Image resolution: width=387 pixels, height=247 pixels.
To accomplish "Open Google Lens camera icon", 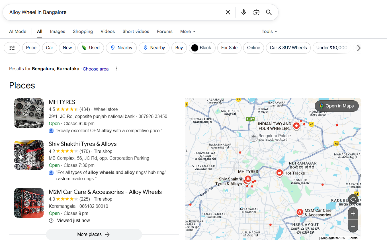I will coord(256,12).
